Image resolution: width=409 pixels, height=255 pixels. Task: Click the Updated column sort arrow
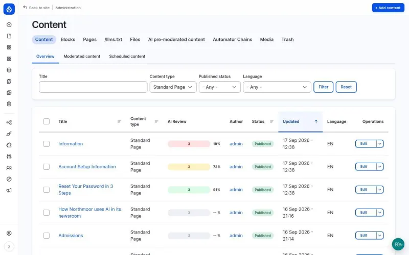click(x=316, y=121)
